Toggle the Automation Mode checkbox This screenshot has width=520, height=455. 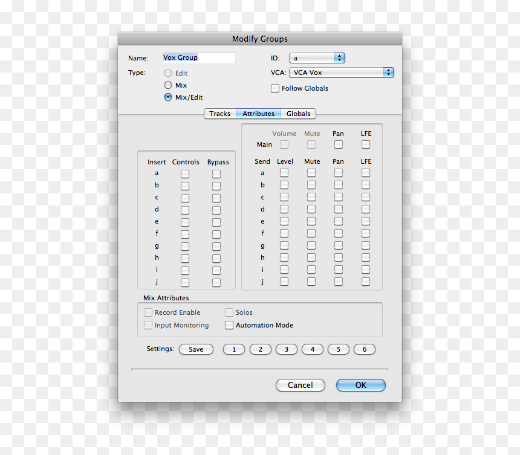click(x=229, y=325)
